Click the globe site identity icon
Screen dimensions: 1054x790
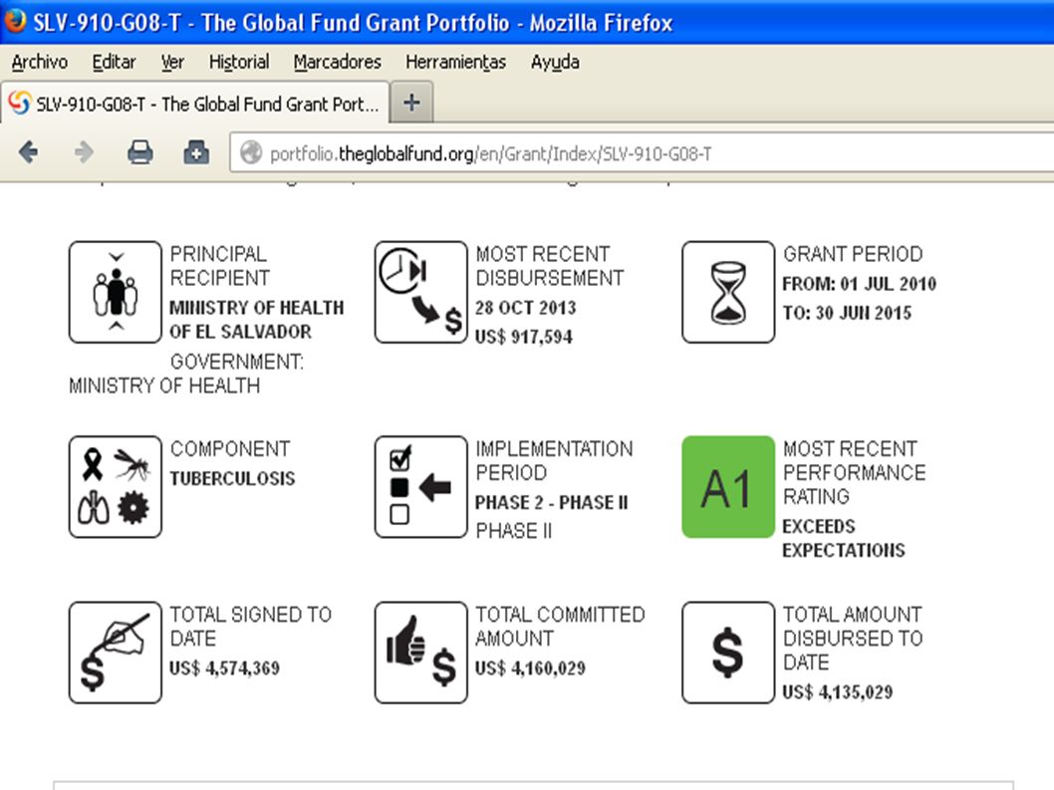[251, 152]
